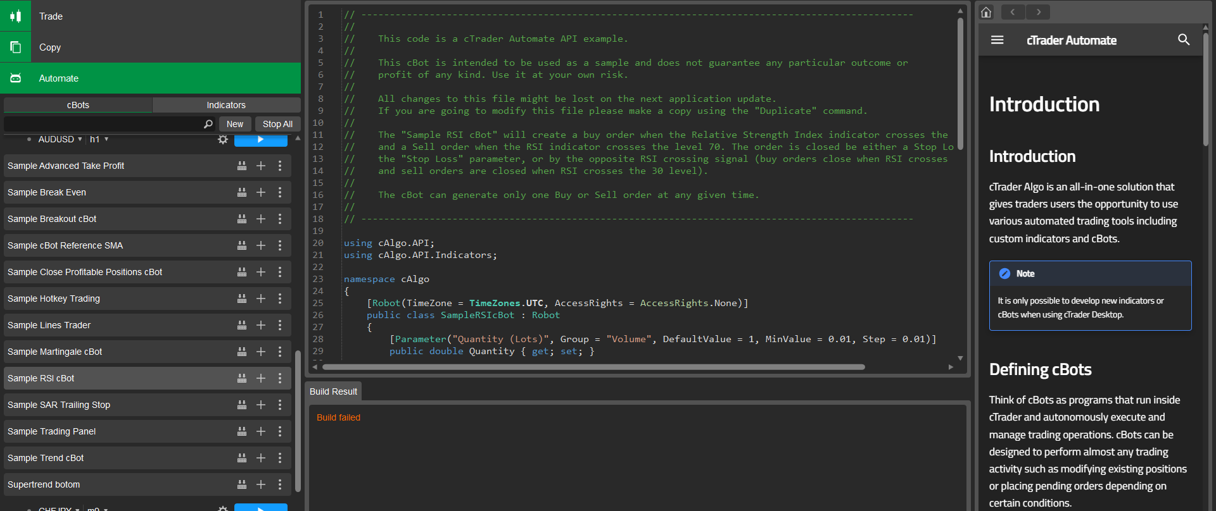
Task: Open the Copy section icon
Action: 15,47
